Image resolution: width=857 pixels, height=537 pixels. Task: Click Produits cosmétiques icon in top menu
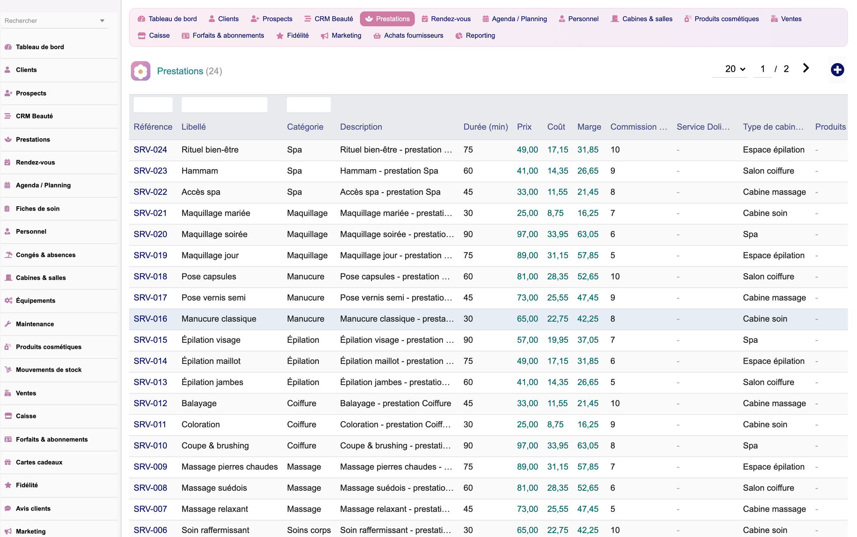pos(687,19)
